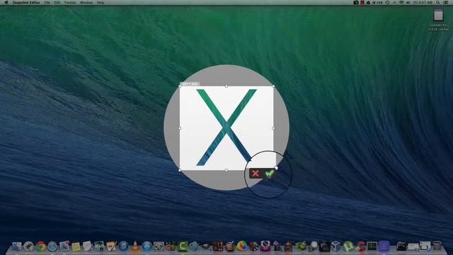This screenshot has height=255, width=453.
Task: Click the top-middle selection handle
Action: [x=226, y=86]
